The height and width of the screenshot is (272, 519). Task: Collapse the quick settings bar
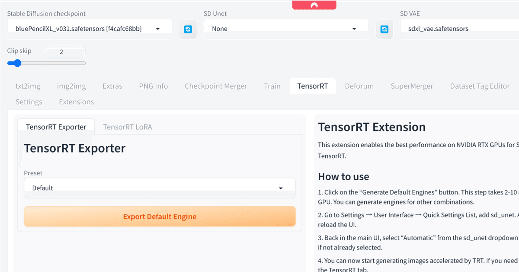click(x=314, y=5)
